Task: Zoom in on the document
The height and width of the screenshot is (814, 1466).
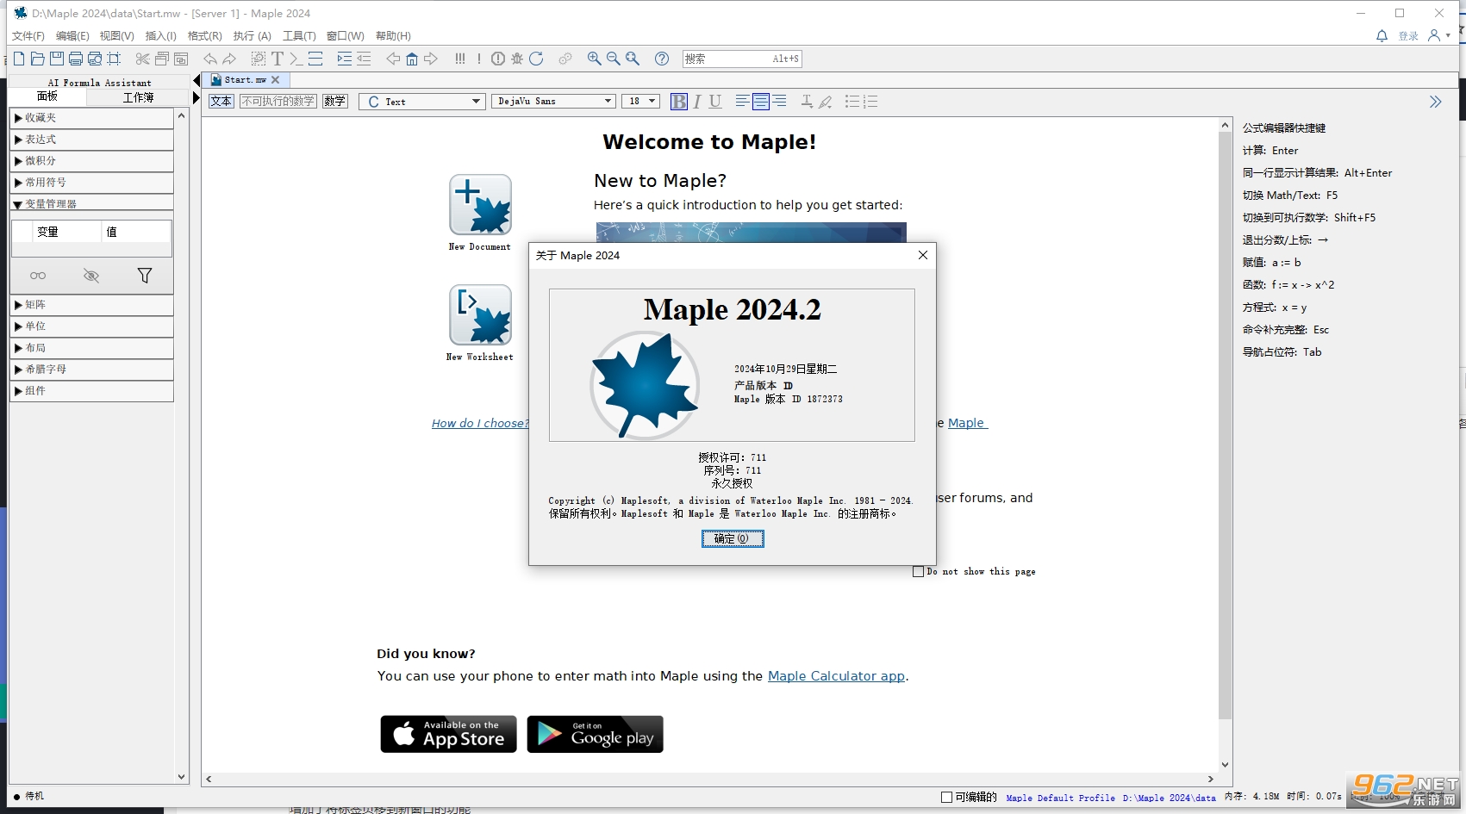Action: coord(595,59)
